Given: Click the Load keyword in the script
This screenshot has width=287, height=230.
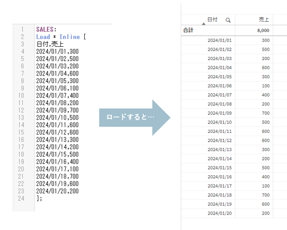Looking at the screenshot, I should point(43,37).
